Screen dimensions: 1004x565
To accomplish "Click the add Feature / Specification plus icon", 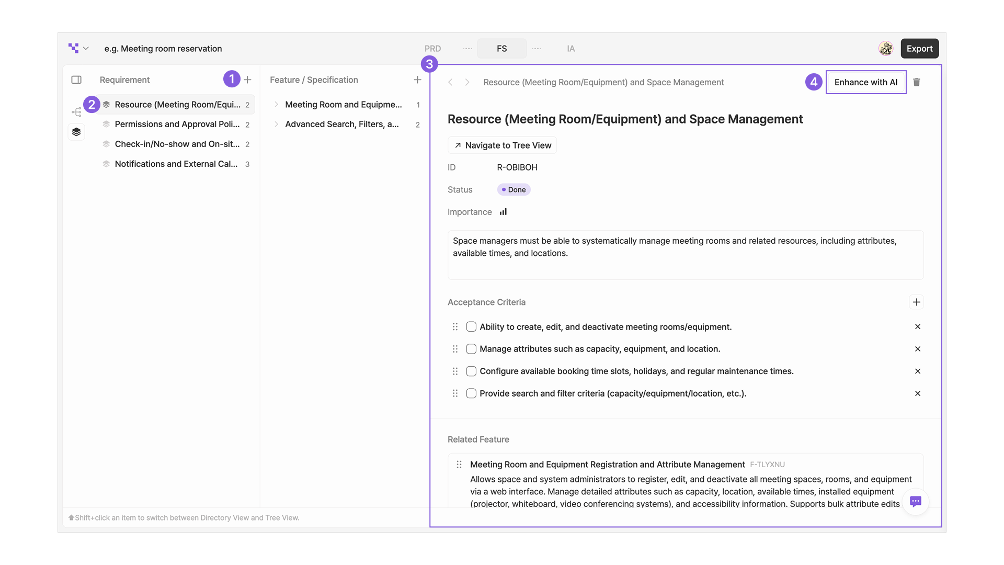I will (417, 80).
